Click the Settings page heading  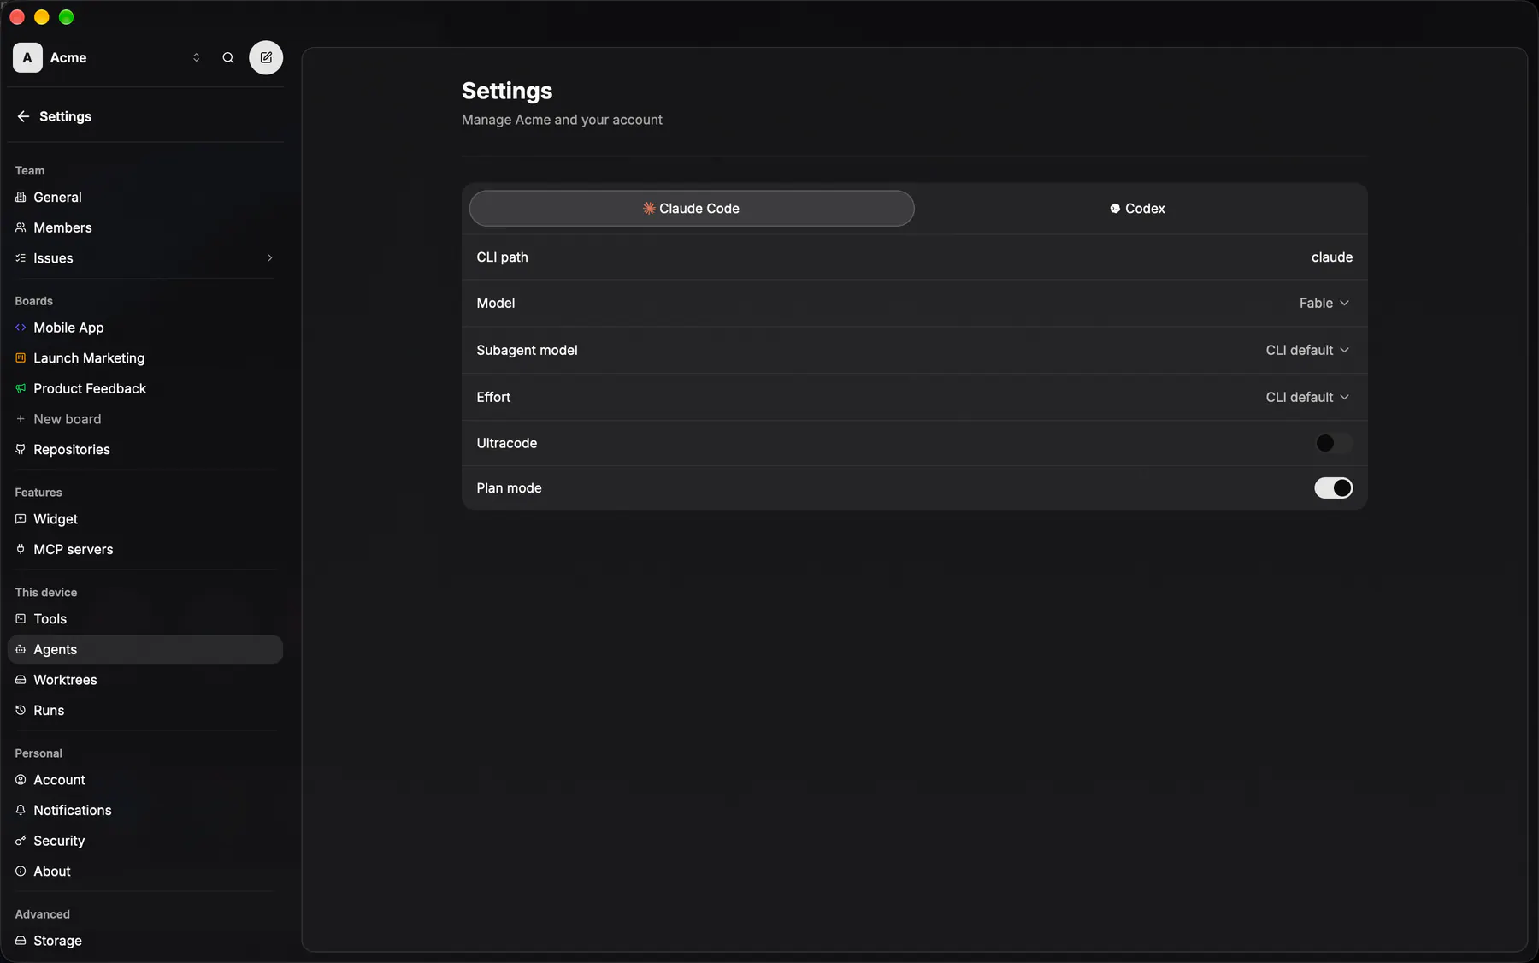[x=507, y=91]
